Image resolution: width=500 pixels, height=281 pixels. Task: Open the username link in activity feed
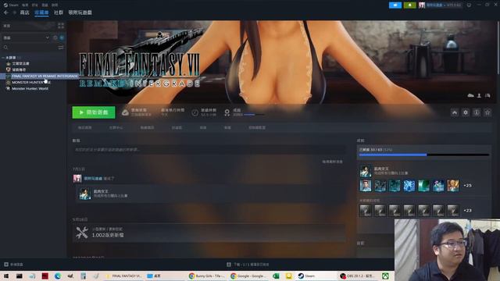pyautogui.click(x=93, y=179)
